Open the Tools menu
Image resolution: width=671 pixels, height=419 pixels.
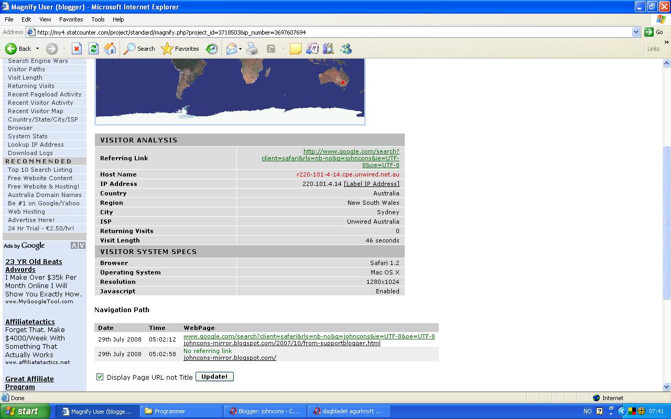[98, 19]
